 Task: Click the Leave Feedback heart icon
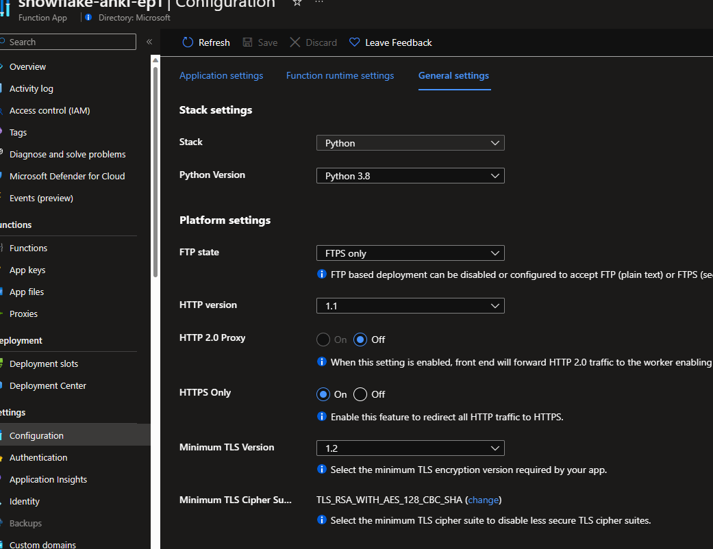click(354, 42)
